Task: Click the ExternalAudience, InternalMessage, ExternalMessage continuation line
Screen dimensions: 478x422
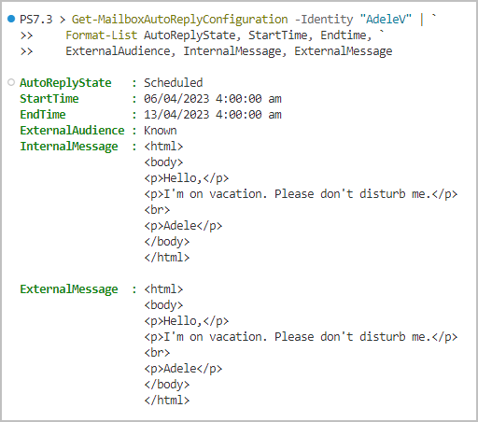Action: click(x=229, y=51)
